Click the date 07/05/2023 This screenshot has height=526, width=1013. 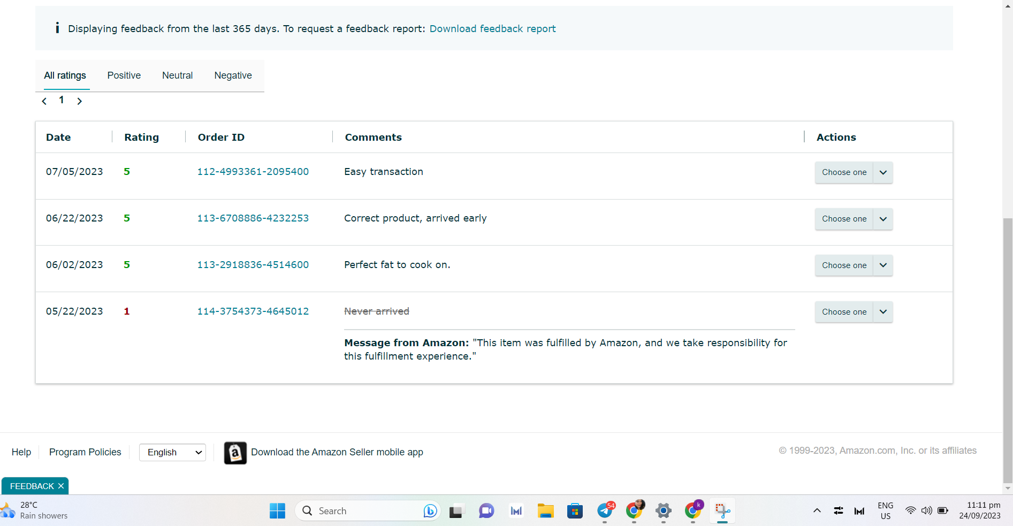coord(74,172)
